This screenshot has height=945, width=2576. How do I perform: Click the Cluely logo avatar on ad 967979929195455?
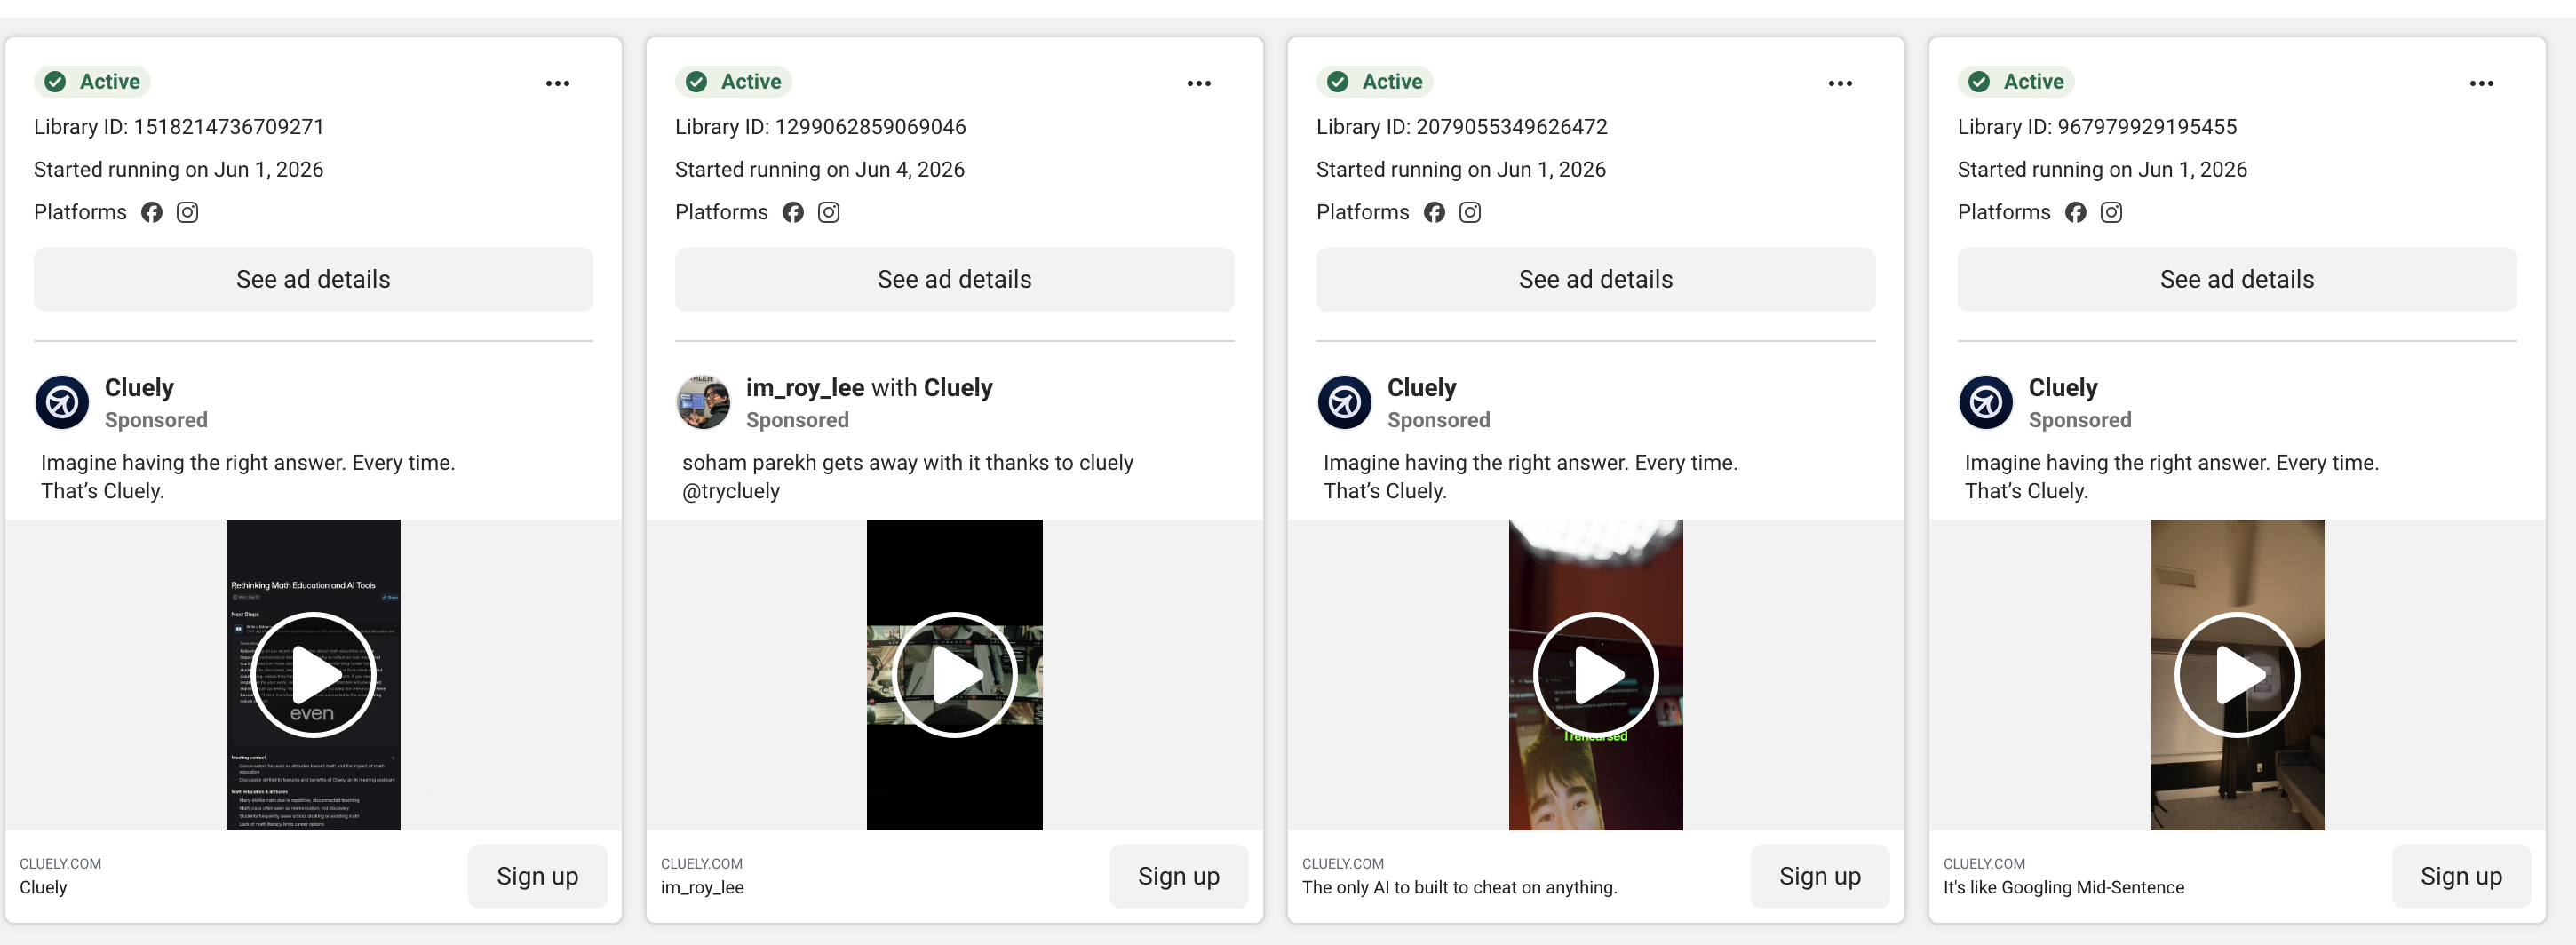click(1985, 402)
